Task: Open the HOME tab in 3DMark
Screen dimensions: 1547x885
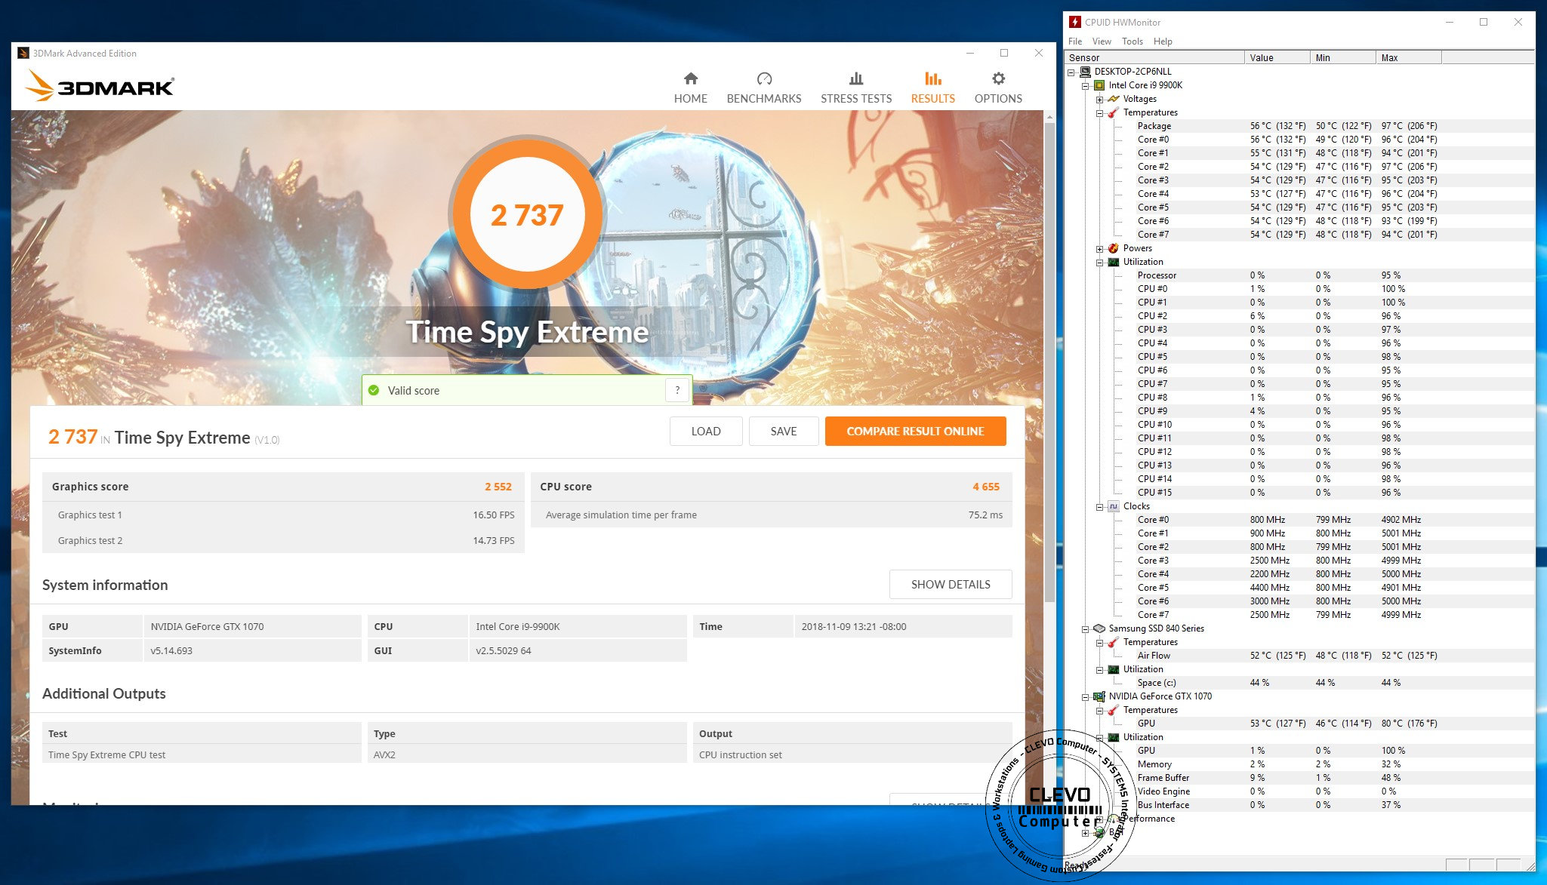Action: tap(690, 88)
